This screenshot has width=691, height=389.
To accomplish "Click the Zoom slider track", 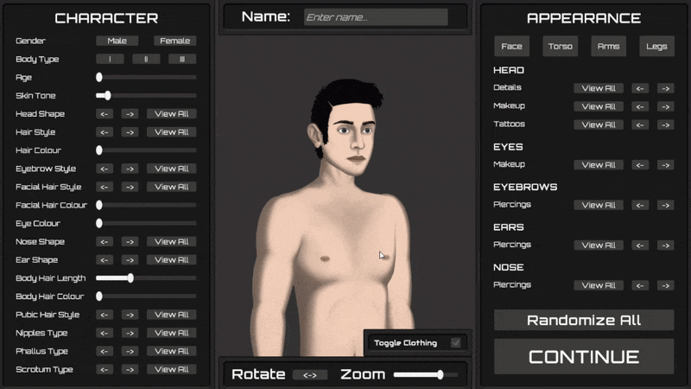I will (425, 374).
